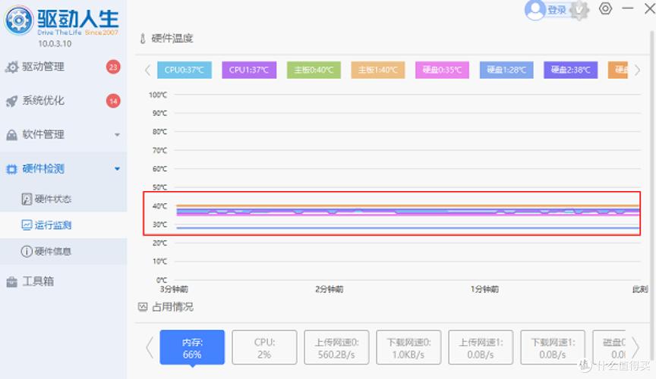Click the 占用情况 chart icon

(x=143, y=307)
